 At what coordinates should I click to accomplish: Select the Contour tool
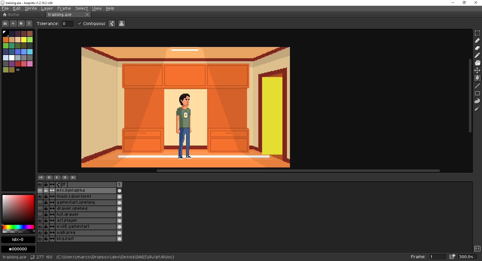[477, 101]
